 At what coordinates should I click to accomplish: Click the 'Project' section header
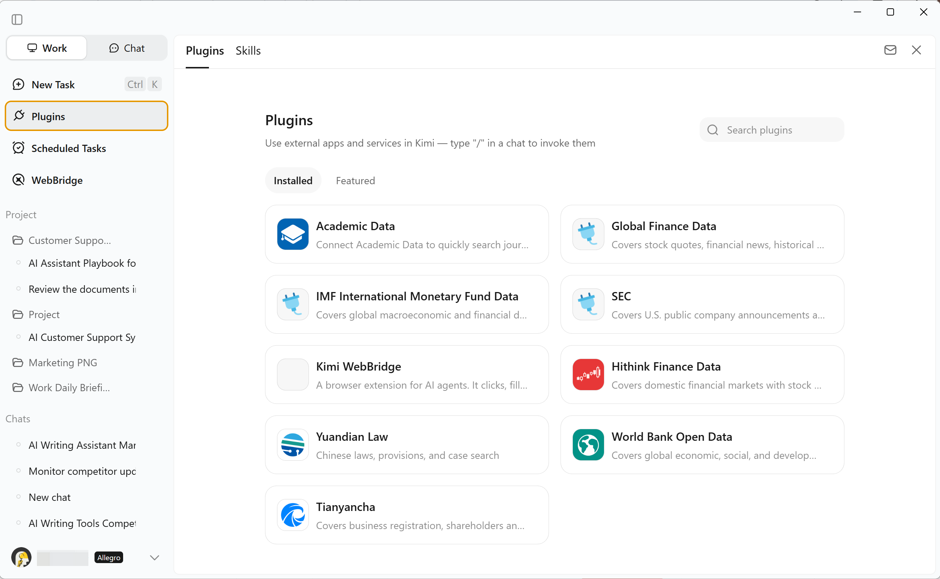(21, 215)
